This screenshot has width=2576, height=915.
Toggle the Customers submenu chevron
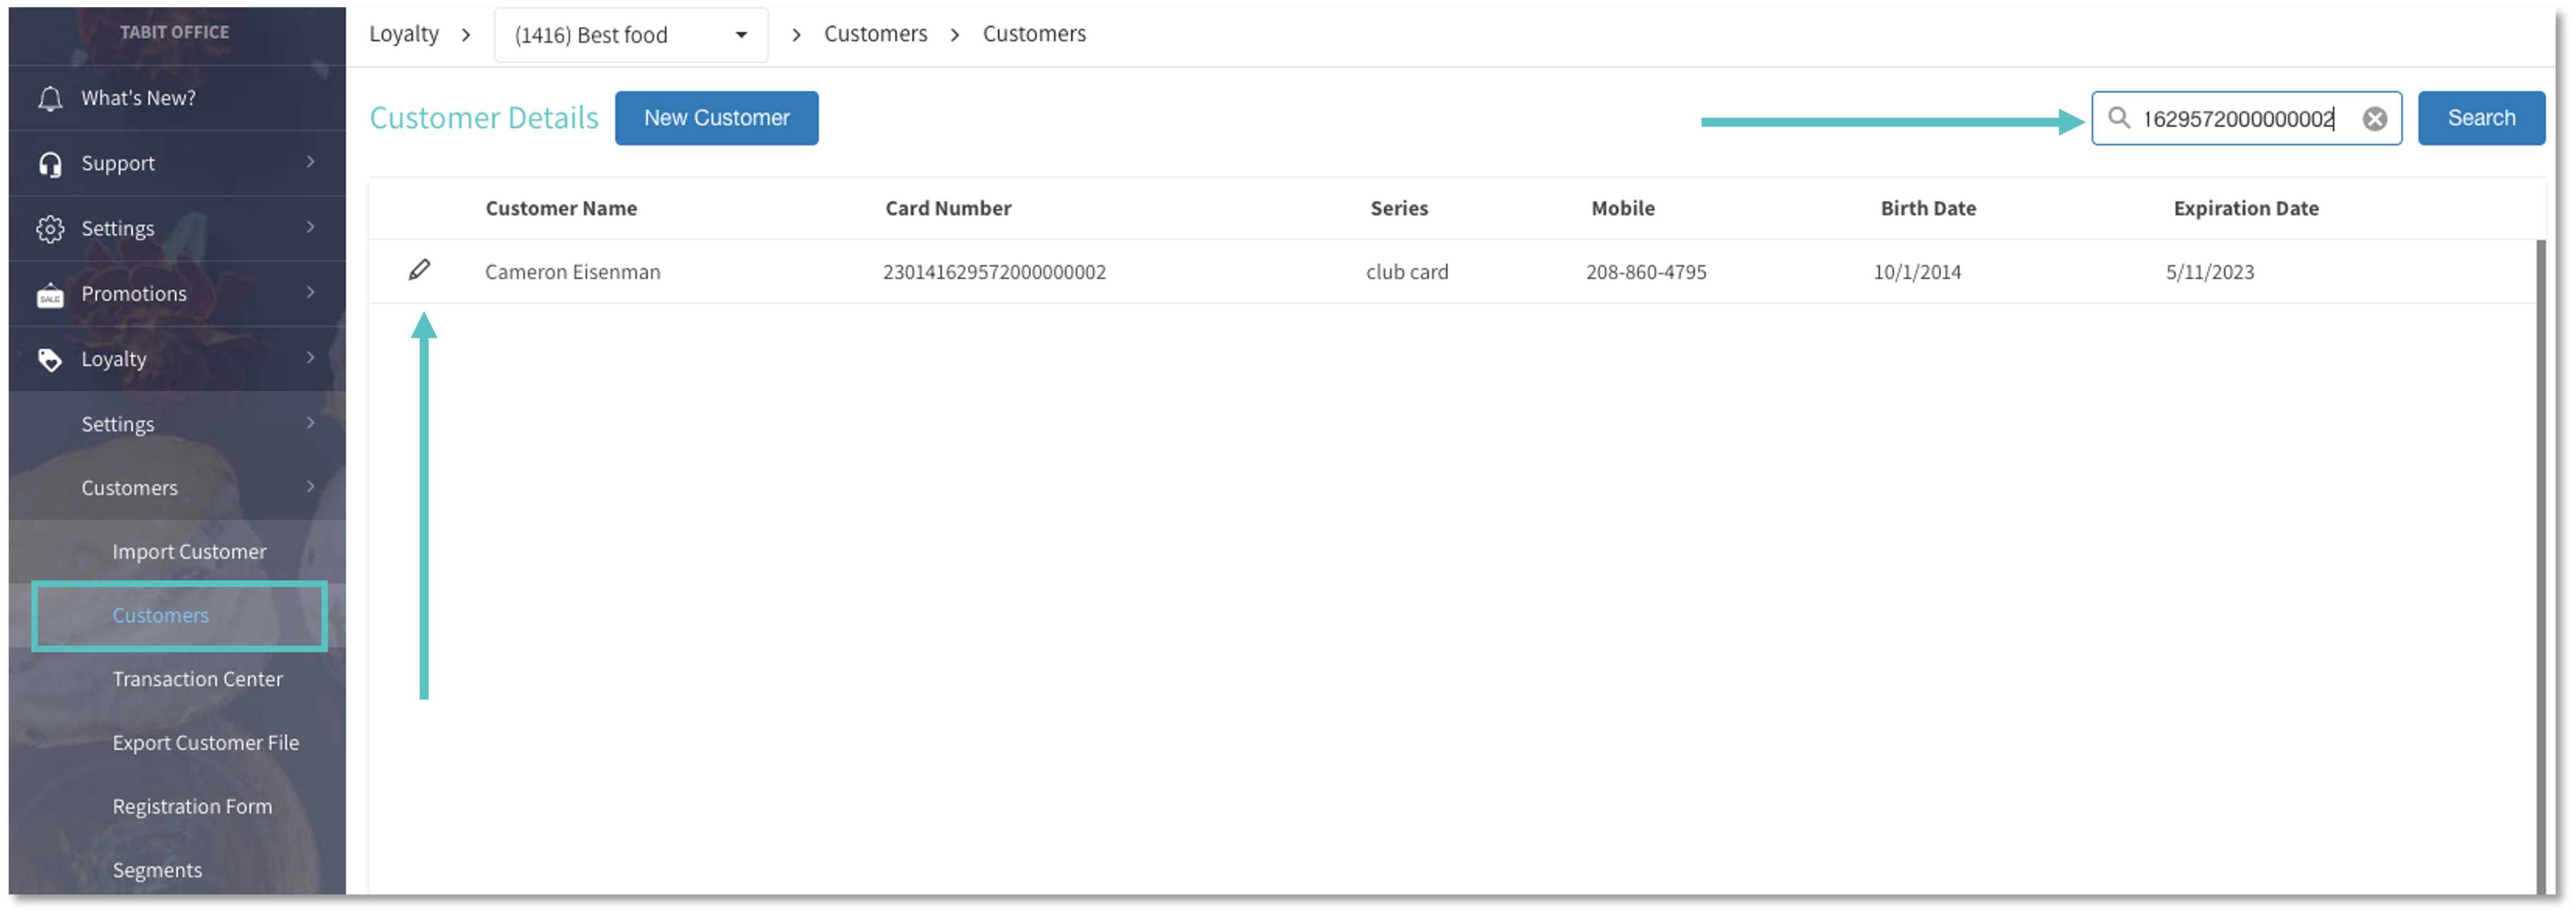311,487
